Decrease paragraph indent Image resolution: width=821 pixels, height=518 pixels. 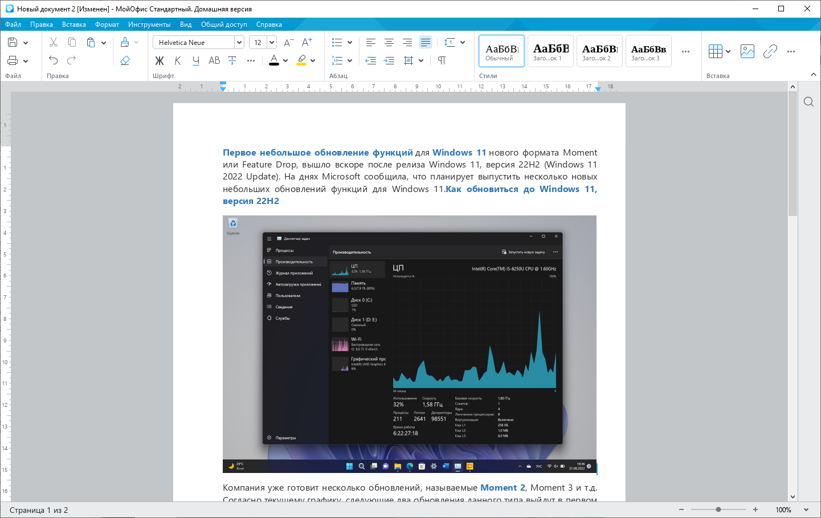click(371, 60)
